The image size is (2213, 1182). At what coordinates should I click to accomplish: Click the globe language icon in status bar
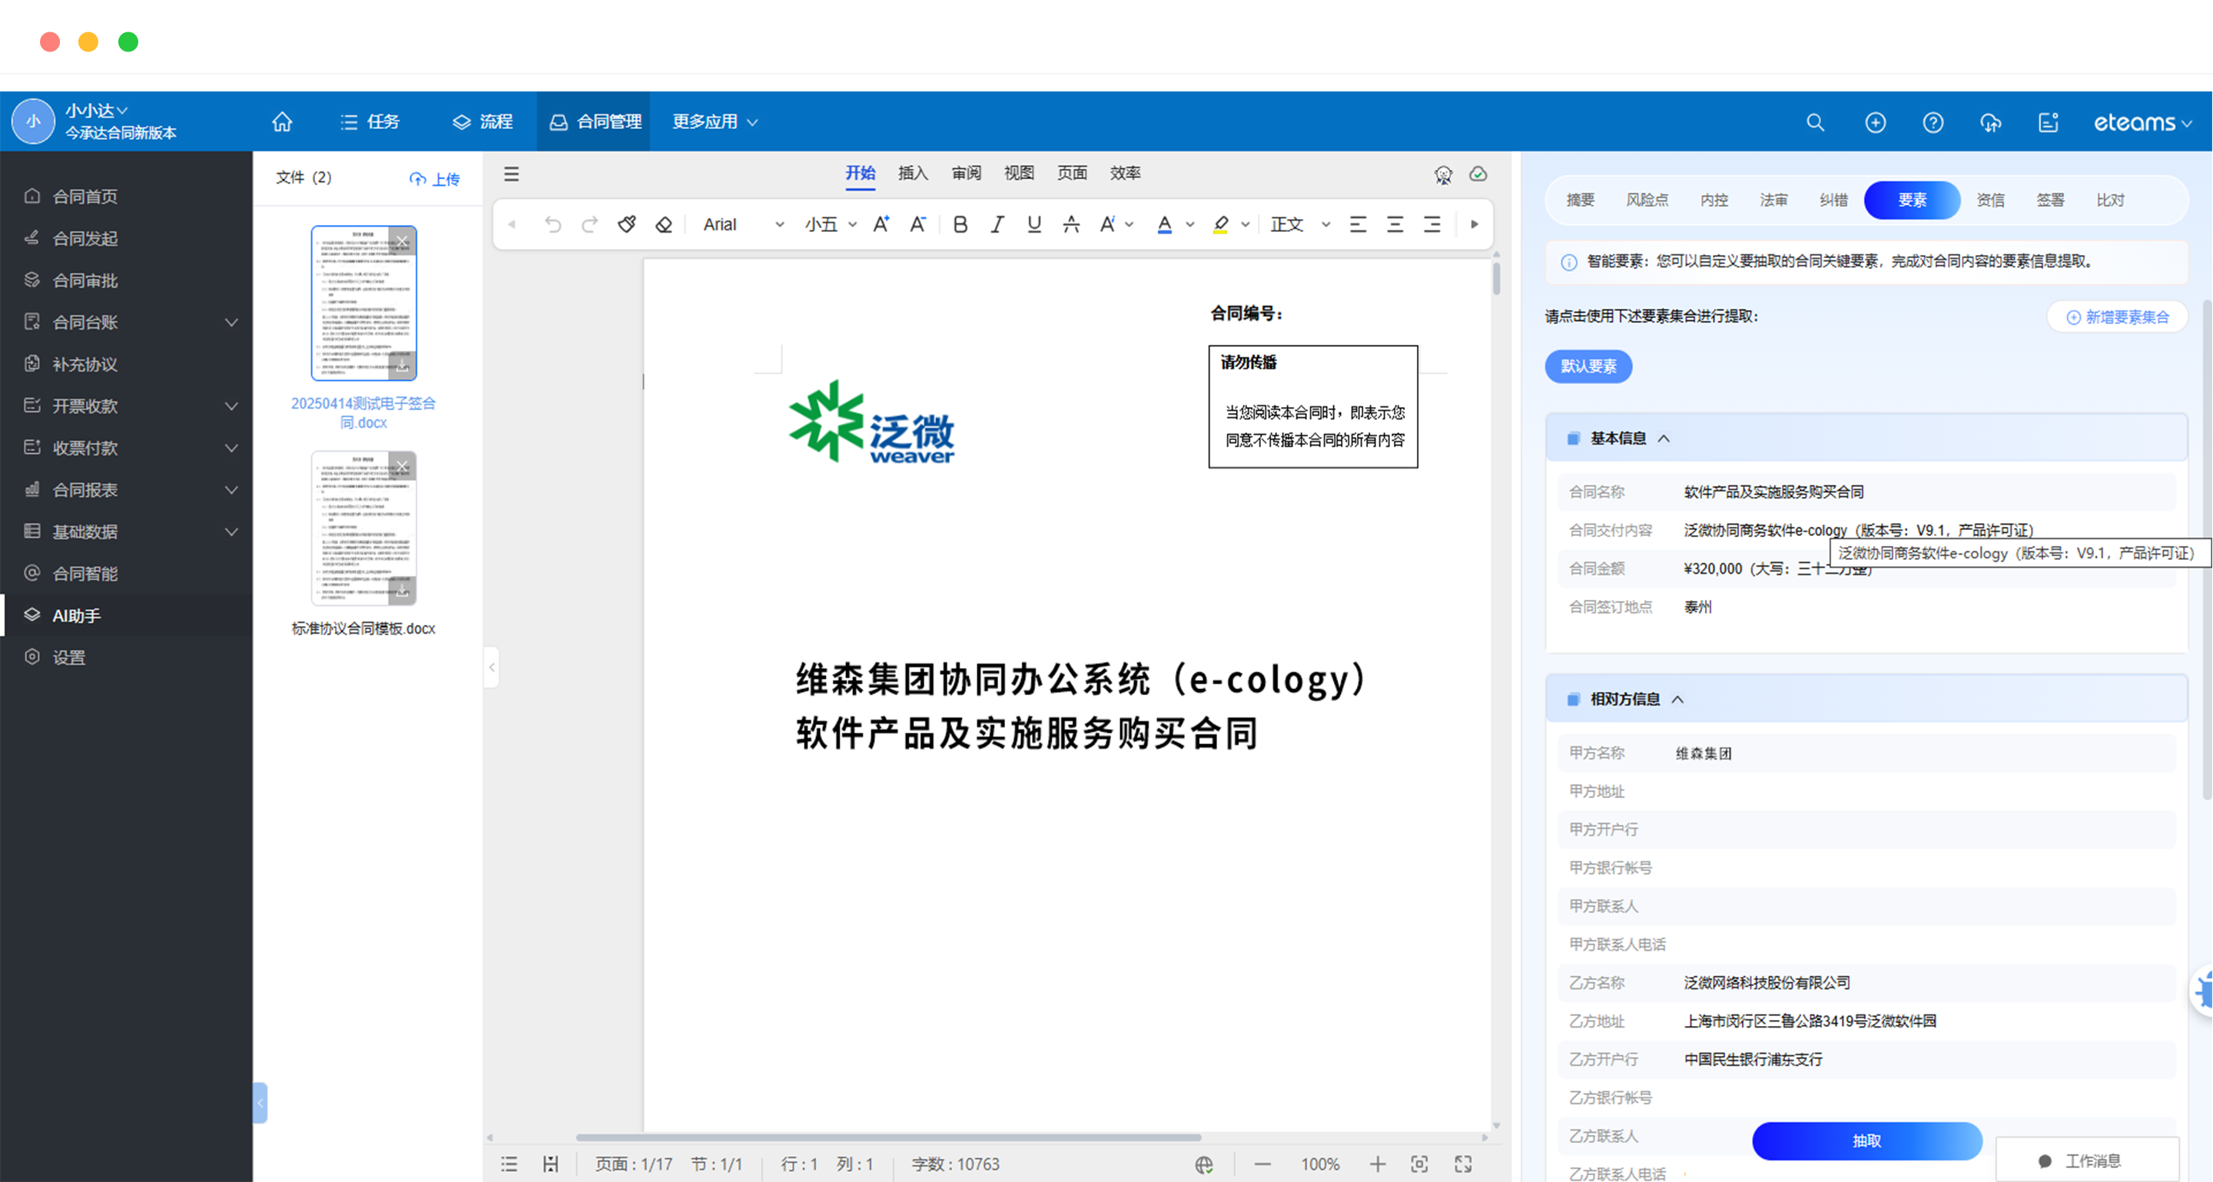click(x=1203, y=1164)
